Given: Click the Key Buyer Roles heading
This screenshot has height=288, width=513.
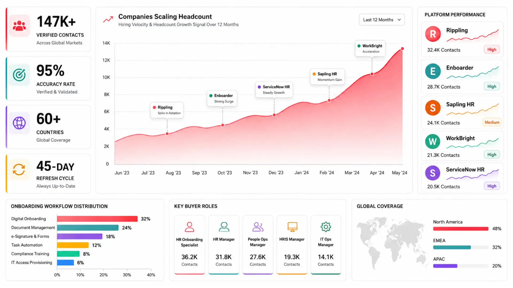Looking at the screenshot, I should (196, 206).
